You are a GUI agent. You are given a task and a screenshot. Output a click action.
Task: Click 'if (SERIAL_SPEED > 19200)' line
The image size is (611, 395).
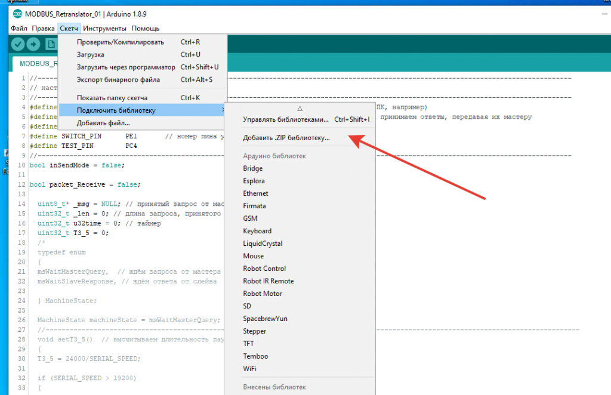(87, 378)
